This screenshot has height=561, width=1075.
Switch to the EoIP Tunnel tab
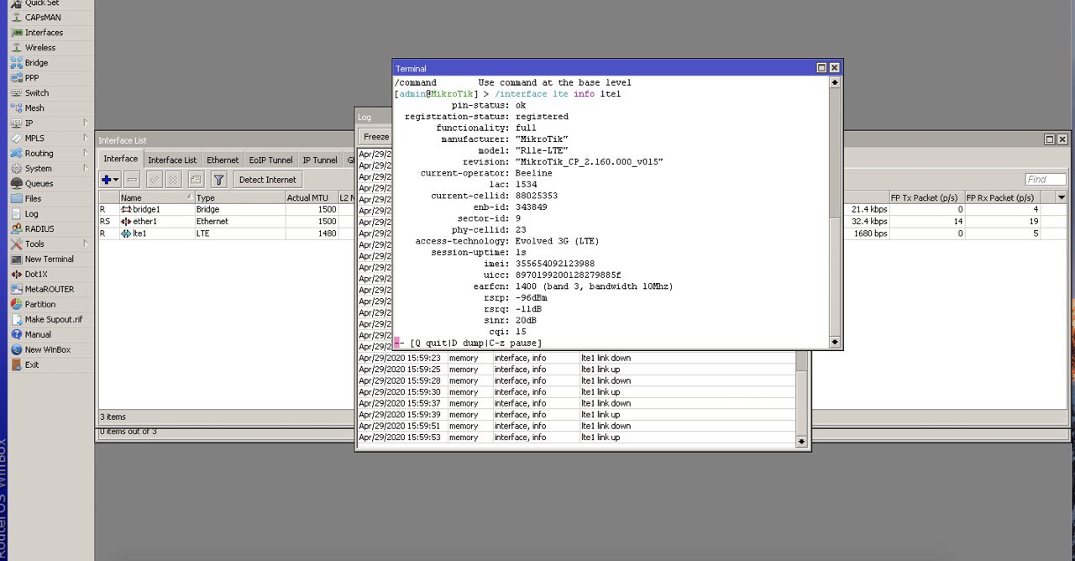[x=271, y=160]
